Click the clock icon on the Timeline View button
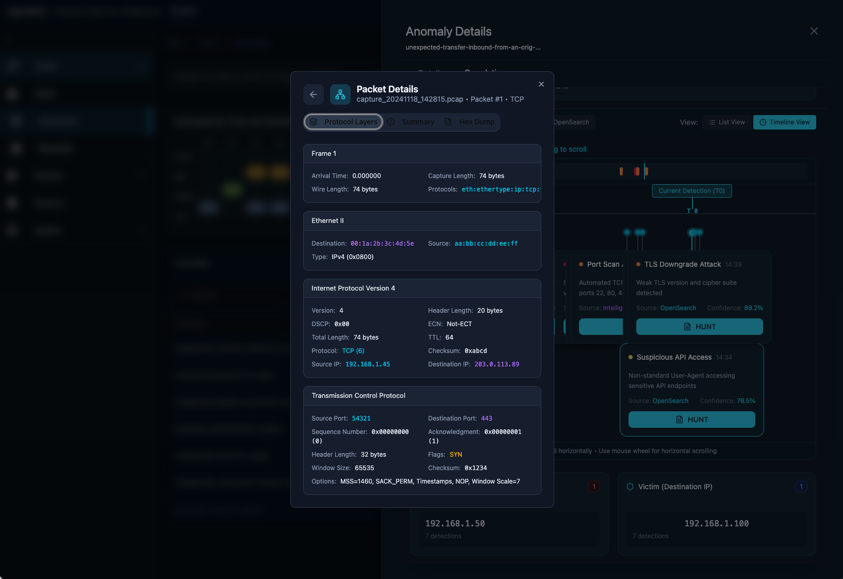This screenshot has width=843, height=579. click(x=763, y=122)
